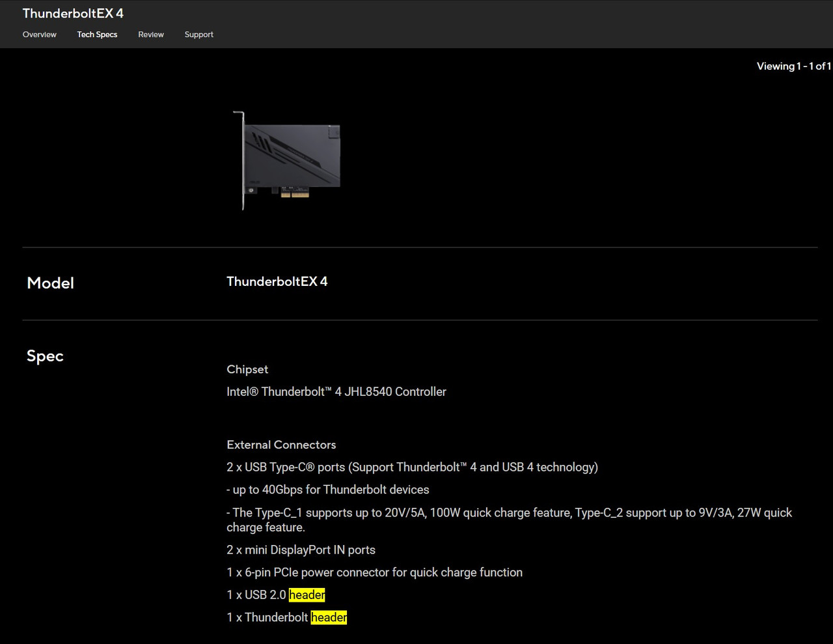Click the ThunderboltEX 4 page title
The height and width of the screenshot is (644, 833).
click(73, 13)
